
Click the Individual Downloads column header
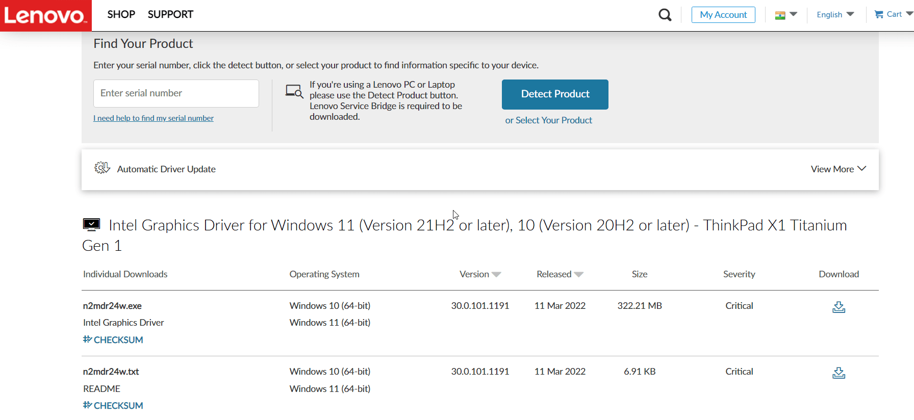[125, 274]
